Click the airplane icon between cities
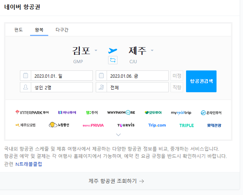Viewport: 243px width, 195px height. click(113, 50)
